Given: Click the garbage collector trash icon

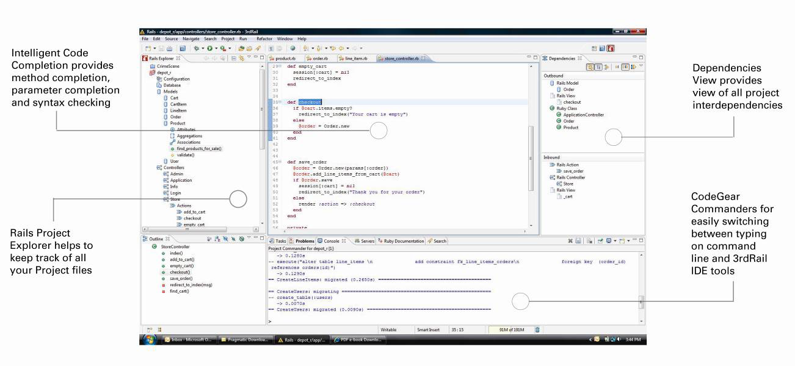Looking at the screenshot, I should coord(537,329).
